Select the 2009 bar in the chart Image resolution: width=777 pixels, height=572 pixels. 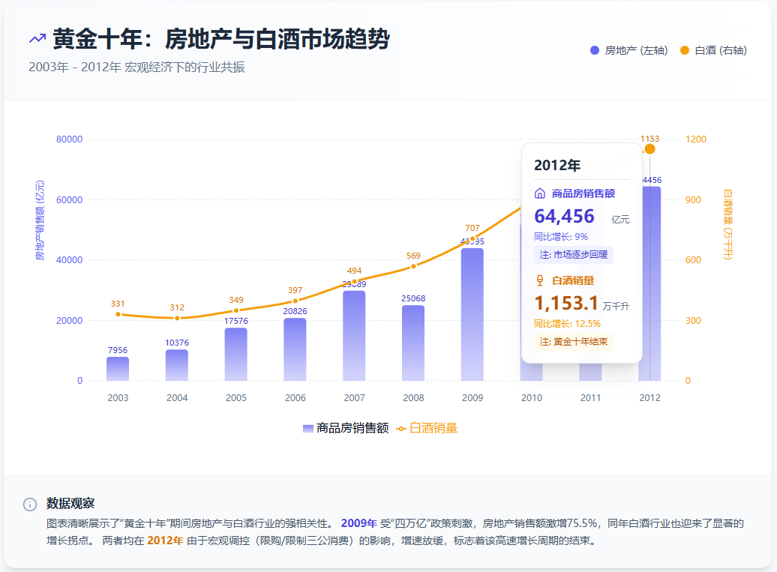tap(472, 315)
